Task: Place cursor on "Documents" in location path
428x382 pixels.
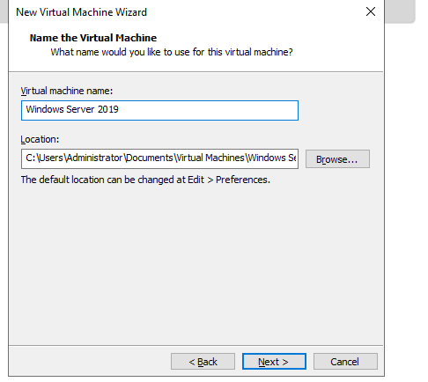Action: 150,158
